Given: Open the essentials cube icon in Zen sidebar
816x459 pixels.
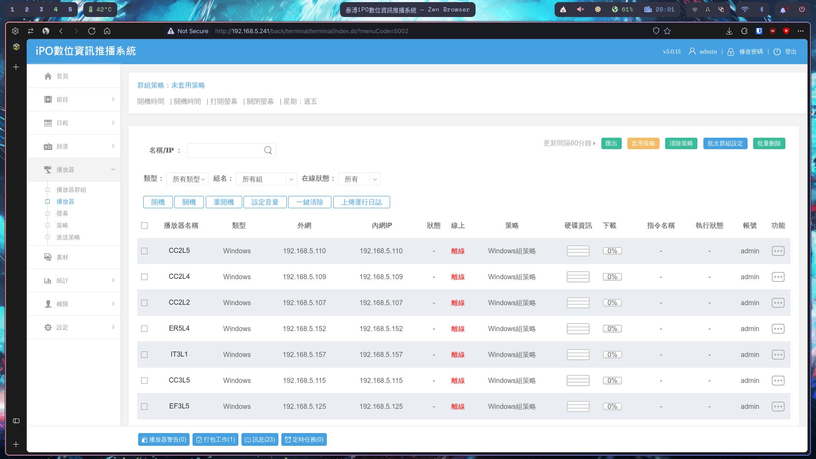Looking at the screenshot, I should pos(16,47).
